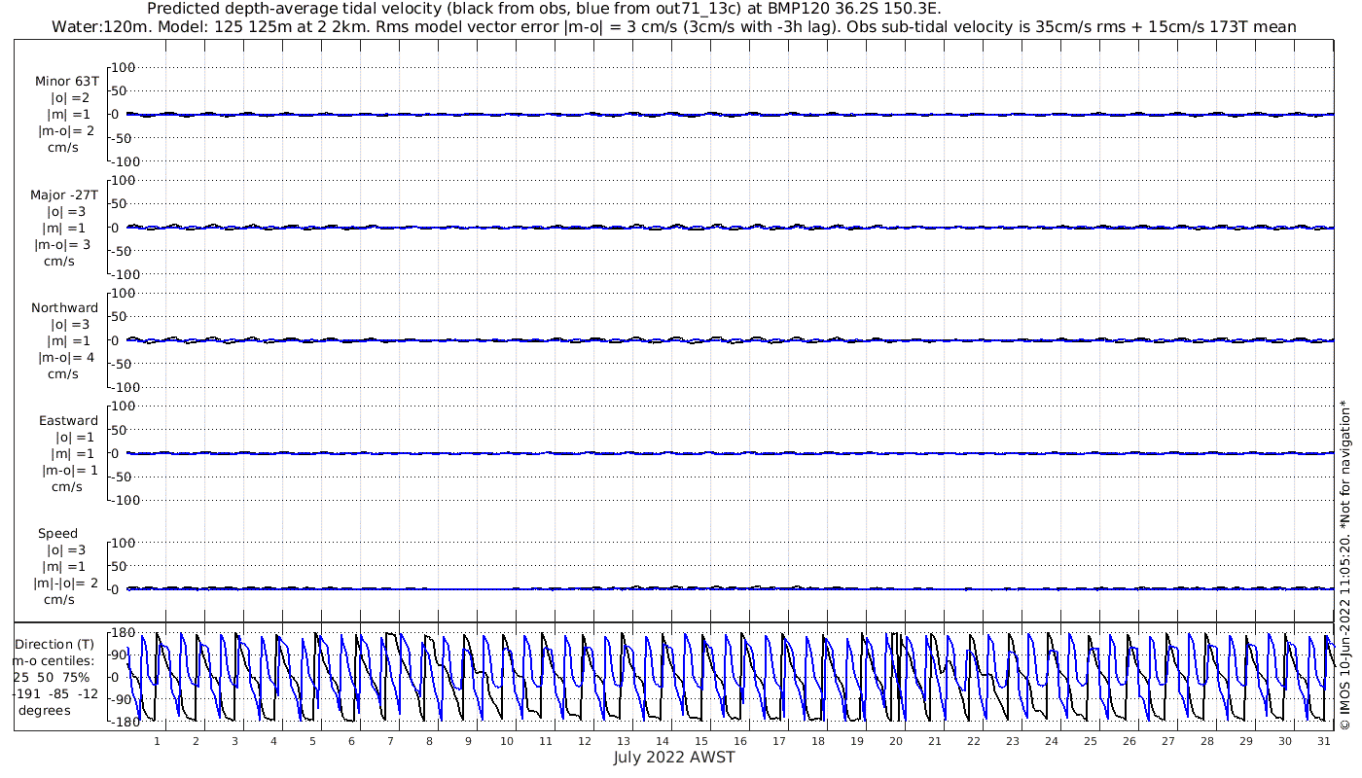This screenshot has height=778, width=1362.
Task: Click the '|m-o|= 4' value under Northward
Action: click(x=66, y=358)
